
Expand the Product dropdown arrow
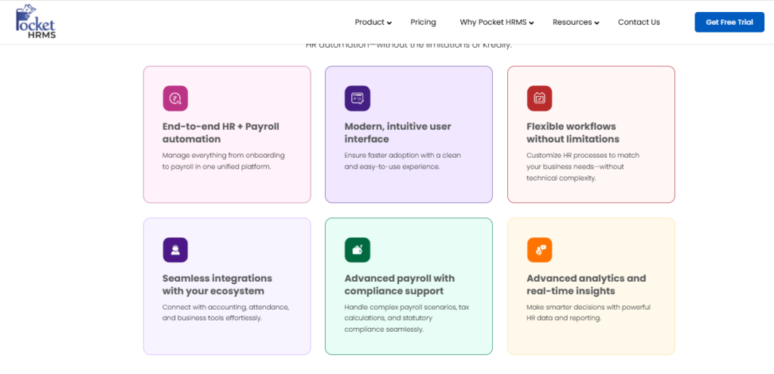point(389,23)
